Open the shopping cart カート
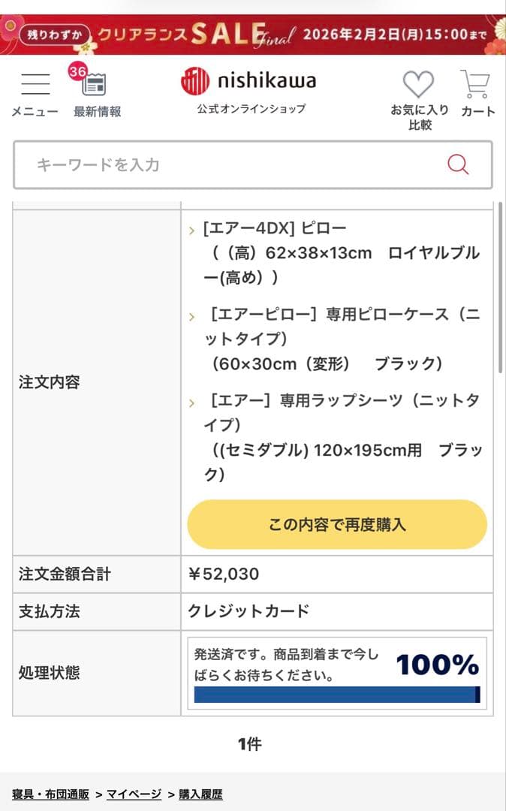The height and width of the screenshot is (811, 506). (x=478, y=84)
